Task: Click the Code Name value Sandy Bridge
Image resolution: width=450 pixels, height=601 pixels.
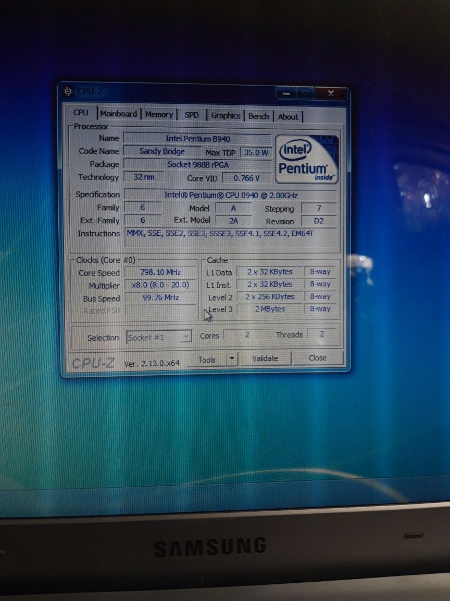Action: (162, 151)
